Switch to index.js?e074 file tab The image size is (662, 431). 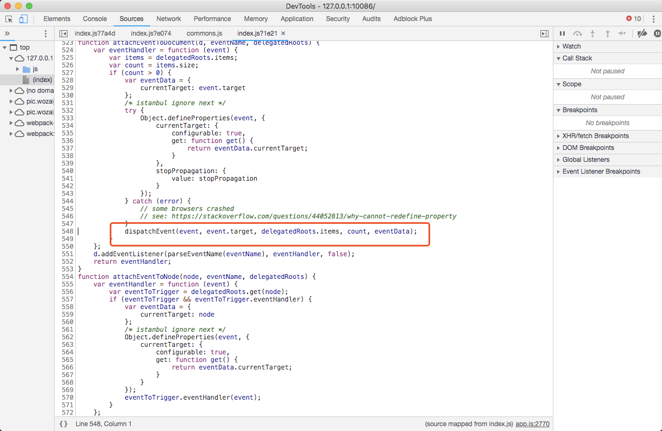151,33
